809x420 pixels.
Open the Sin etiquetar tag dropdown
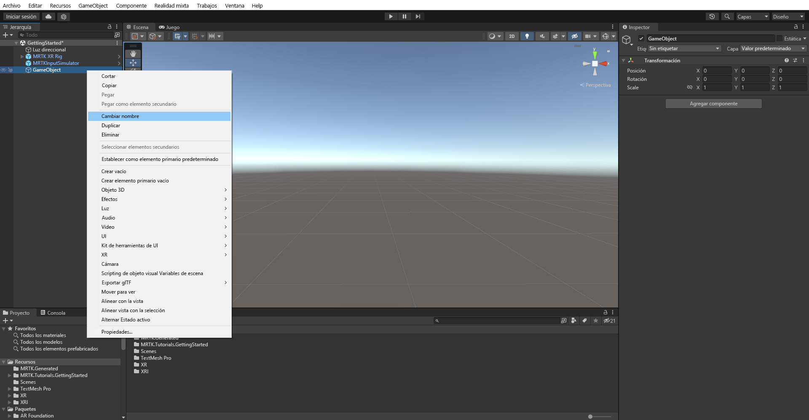pos(685,48)
